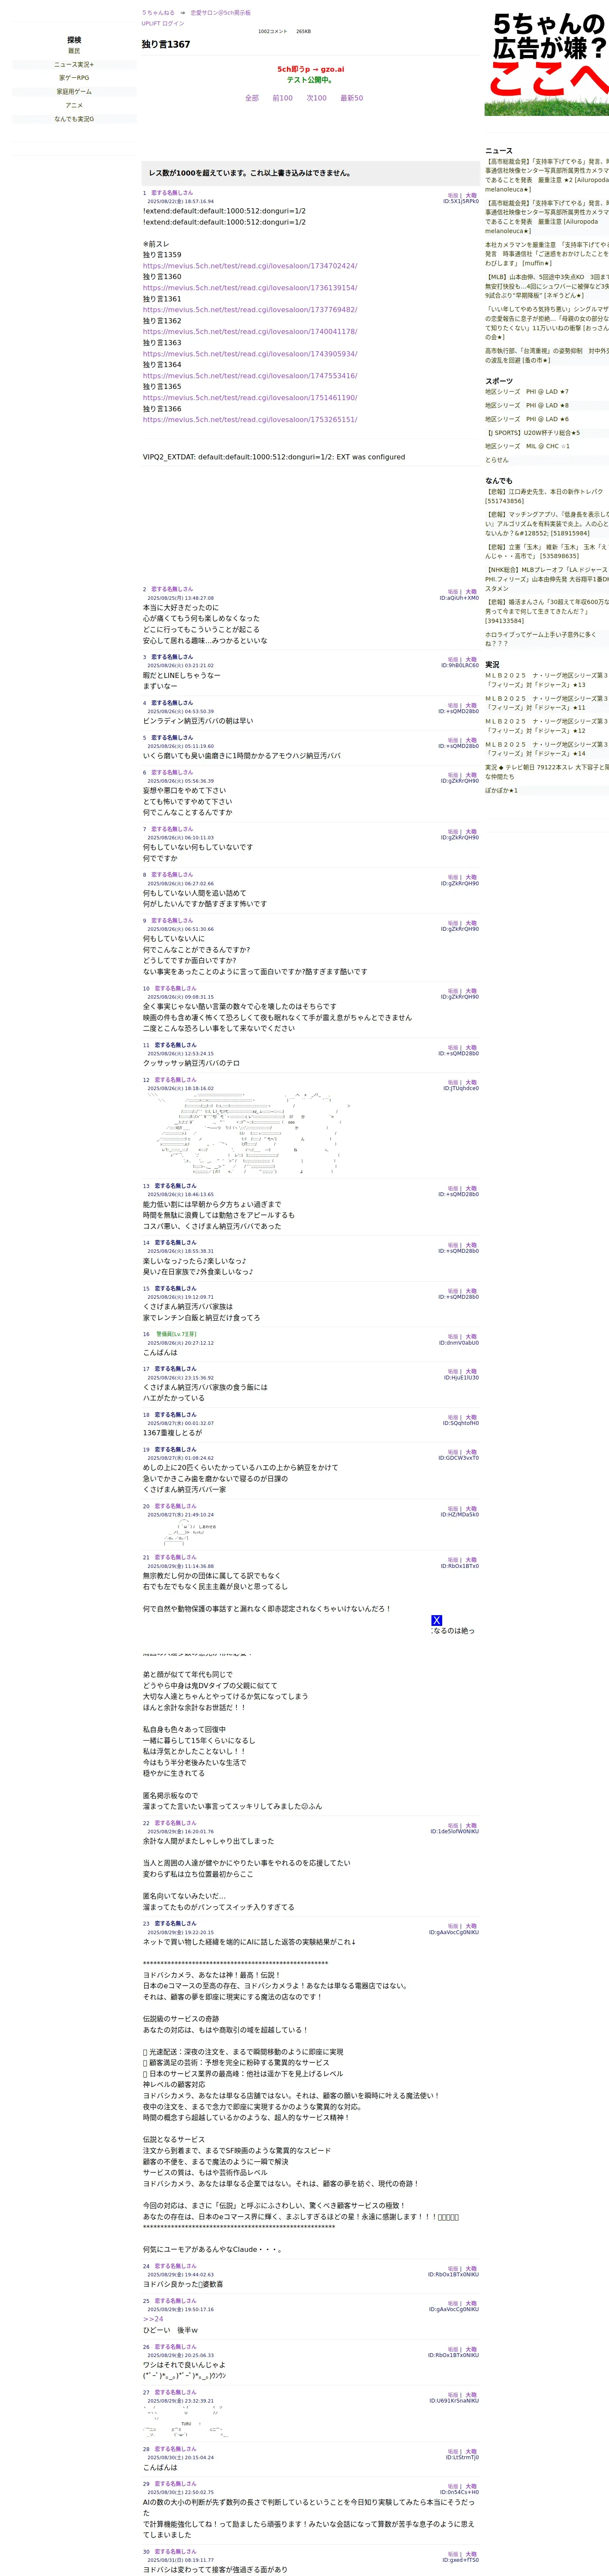
Task: Jump to 最新50 latest posts
Action: point(351,98)
